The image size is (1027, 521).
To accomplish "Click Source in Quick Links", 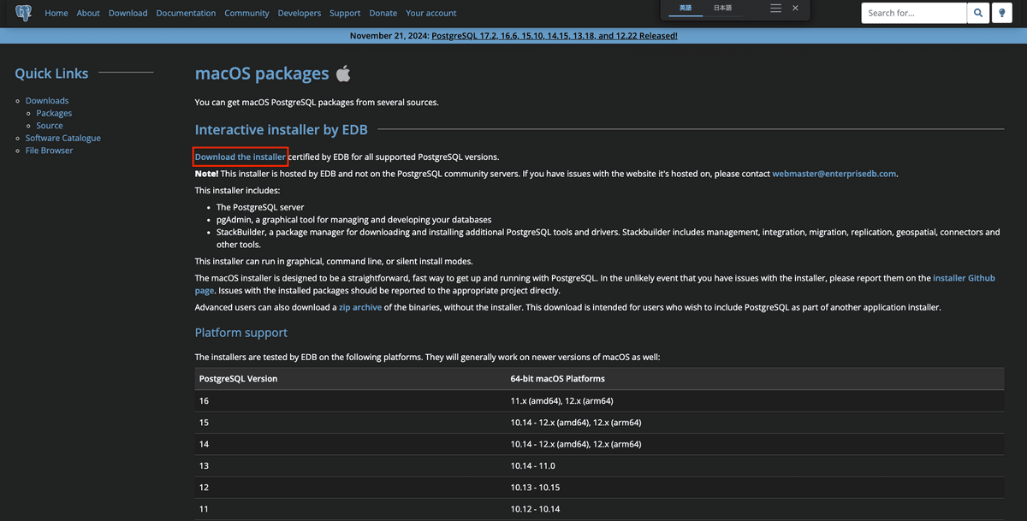I will click(50, 126).
